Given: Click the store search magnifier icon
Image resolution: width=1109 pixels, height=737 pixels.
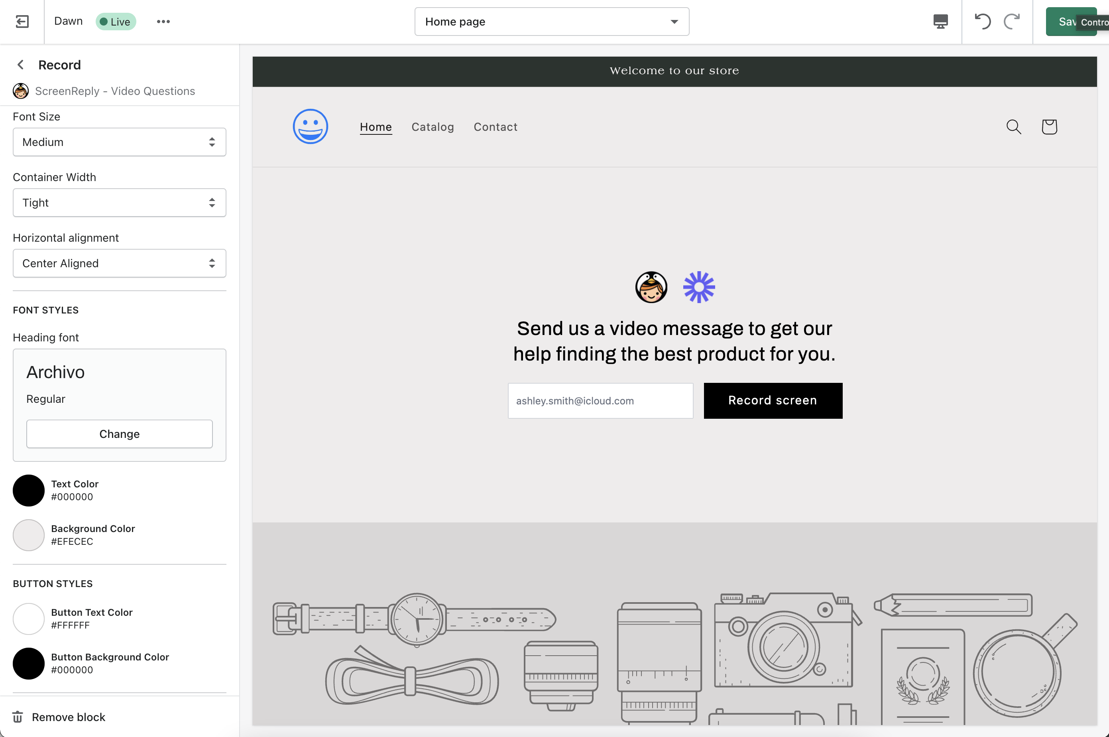Looking at the screenshot, I should (x=1013, y=127).
